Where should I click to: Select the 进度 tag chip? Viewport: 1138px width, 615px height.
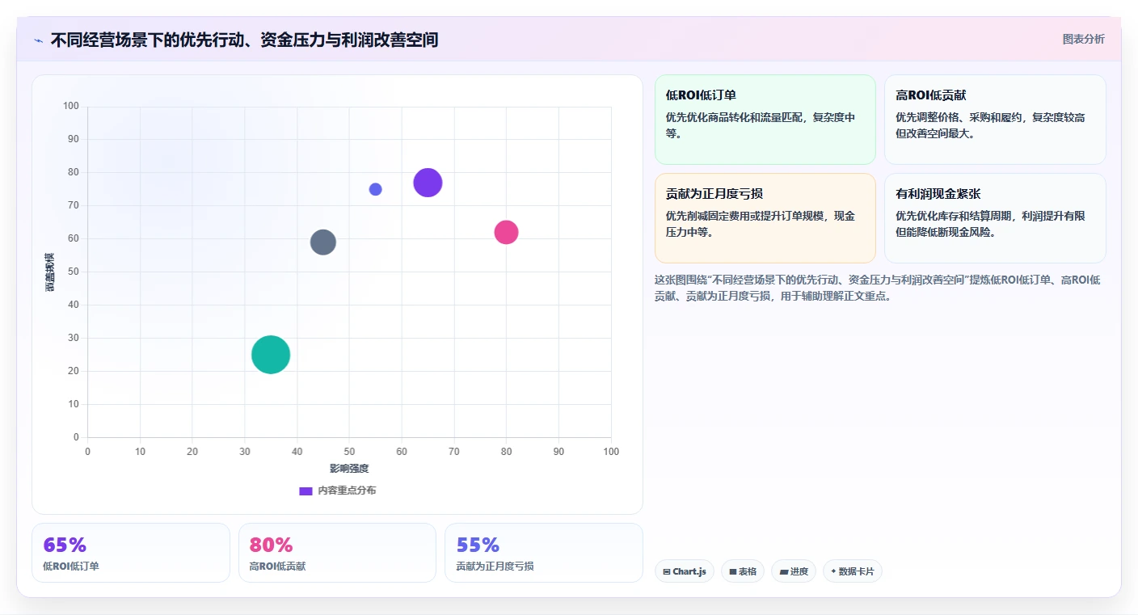point(794,571)
